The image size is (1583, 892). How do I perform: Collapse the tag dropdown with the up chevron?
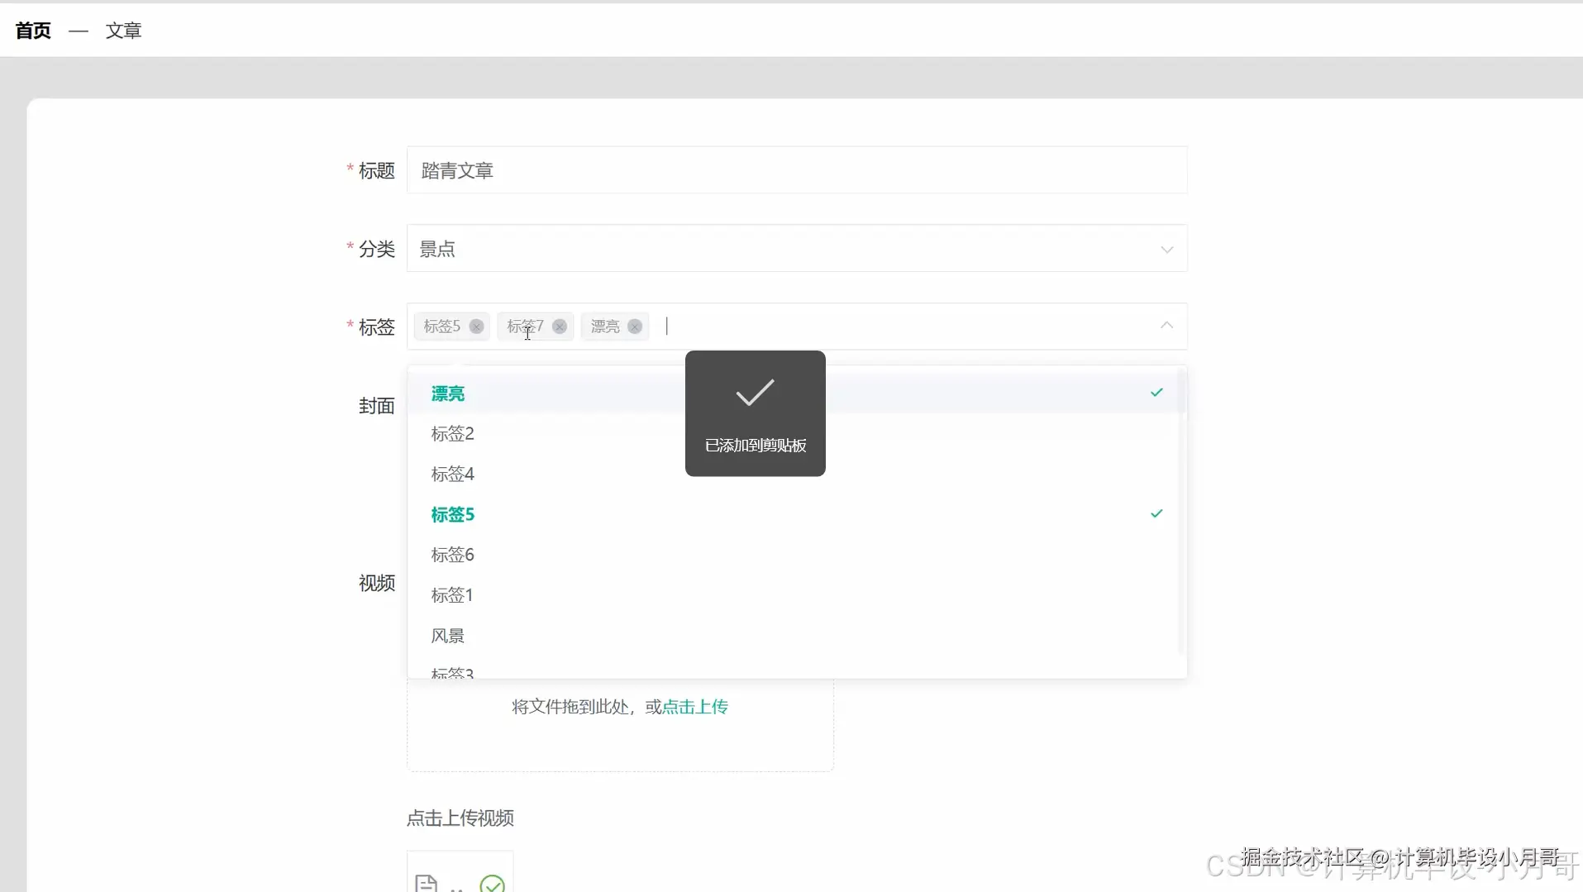pyautogui.click(x=1166, y=325)
